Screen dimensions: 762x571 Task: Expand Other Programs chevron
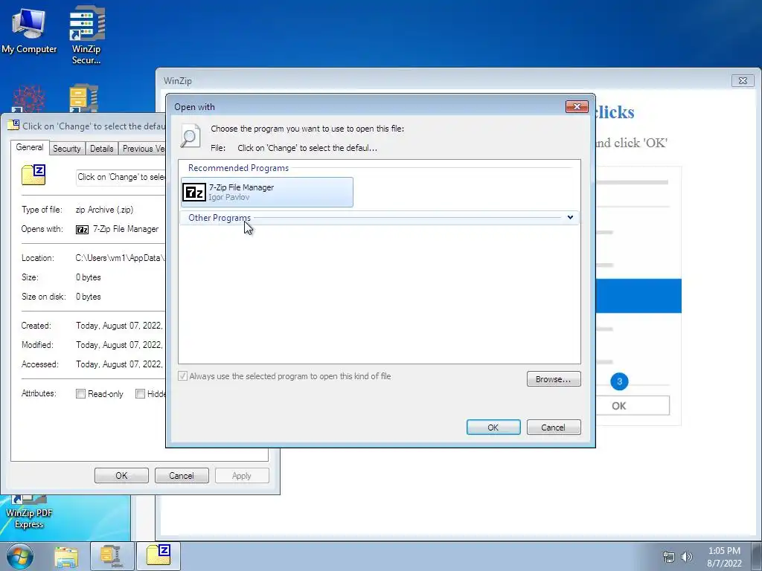pyautogui.click(x=570, y=218)
